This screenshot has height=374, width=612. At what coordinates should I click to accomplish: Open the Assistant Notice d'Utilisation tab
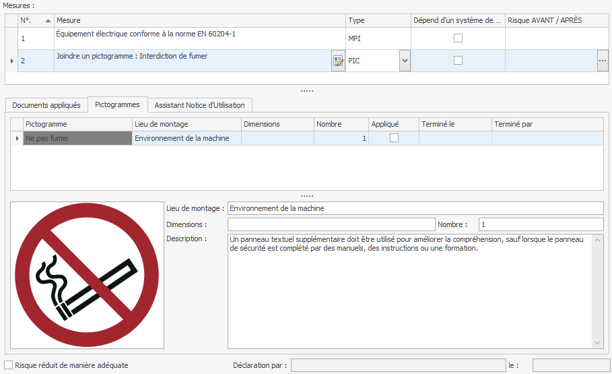coord(200,105)
